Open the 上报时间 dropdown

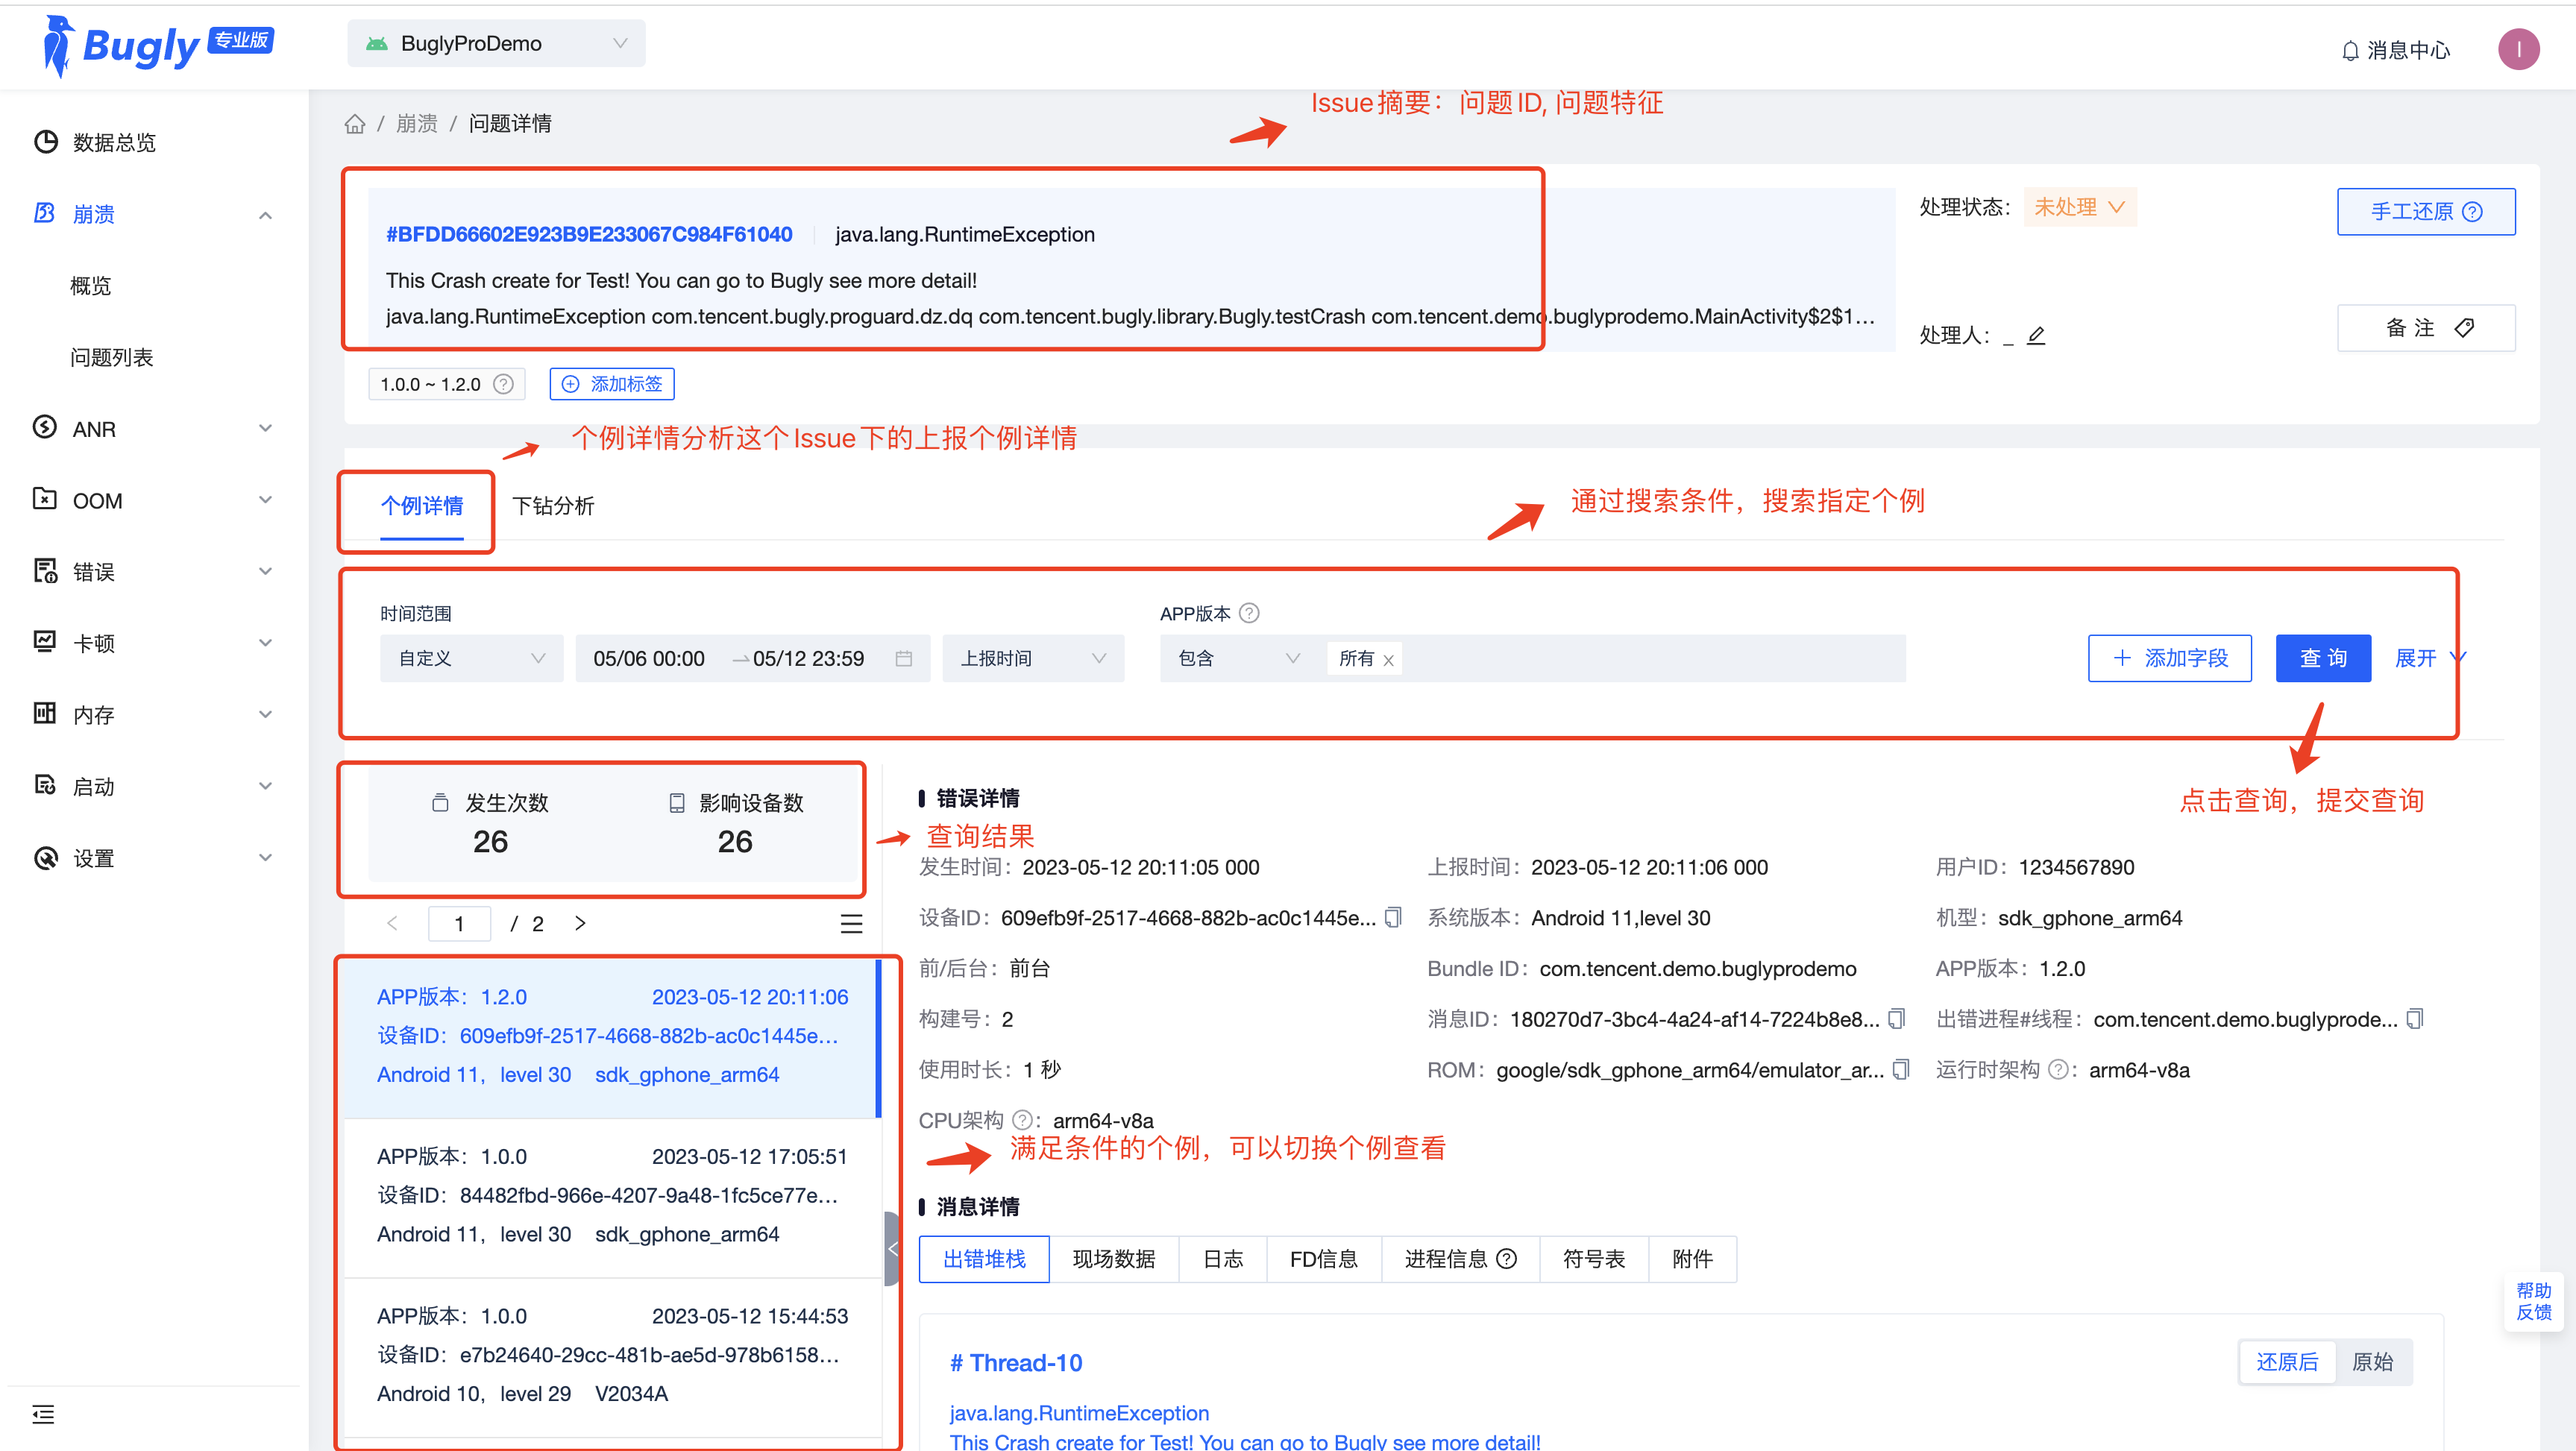tap(1033, 658)
